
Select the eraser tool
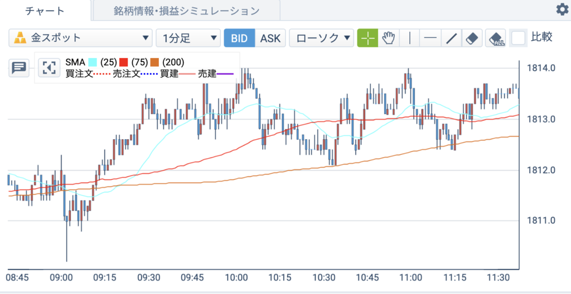coord(472,38)
